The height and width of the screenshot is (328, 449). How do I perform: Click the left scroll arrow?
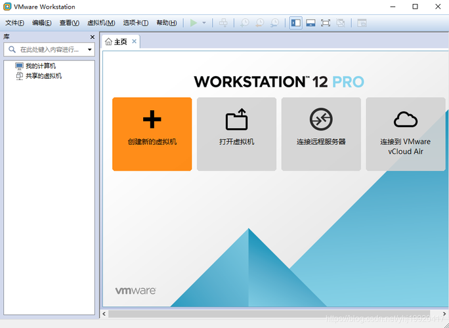coord(104,314)
